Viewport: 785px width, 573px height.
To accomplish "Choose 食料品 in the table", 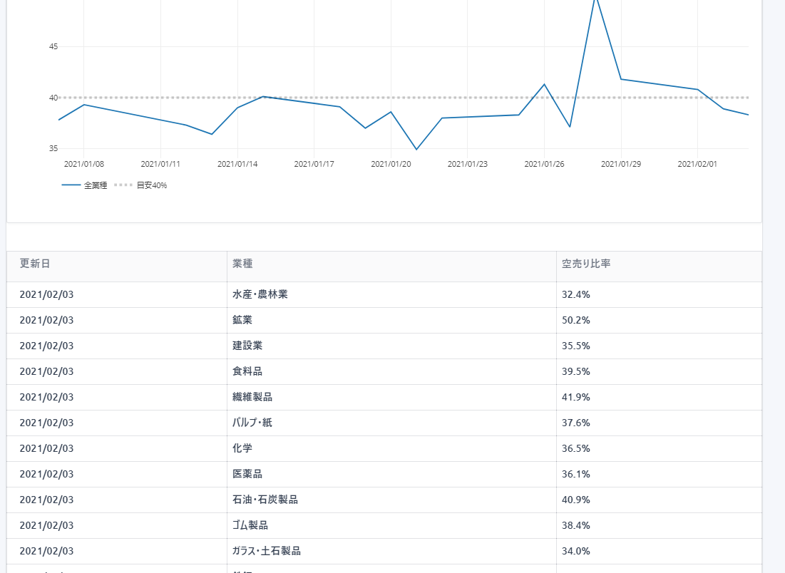I will [247, 371].
